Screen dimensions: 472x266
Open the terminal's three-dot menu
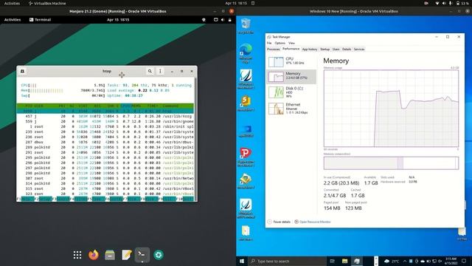pyautogui.click(x=160, y=71)
